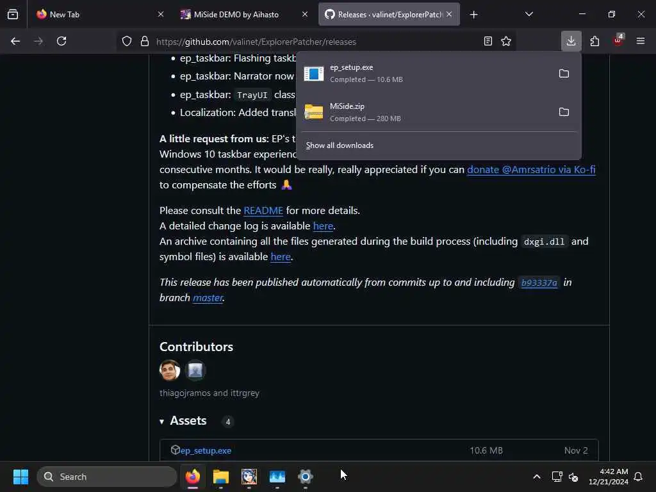This screenshot has height=492, width=656.
Task: Open MiSide.zip from downloads panel
Action: click(x=425, y=112)
